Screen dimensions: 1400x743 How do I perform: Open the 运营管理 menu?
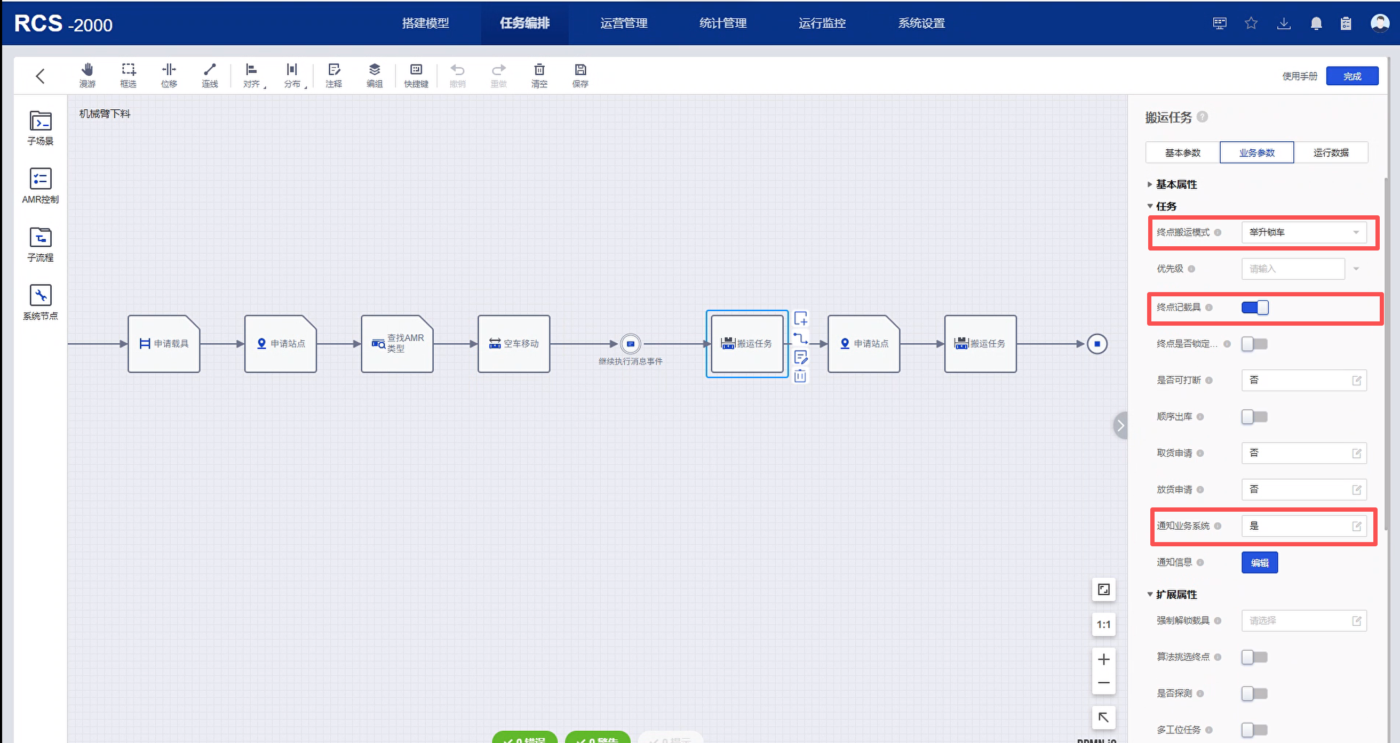tap(624, 23)
